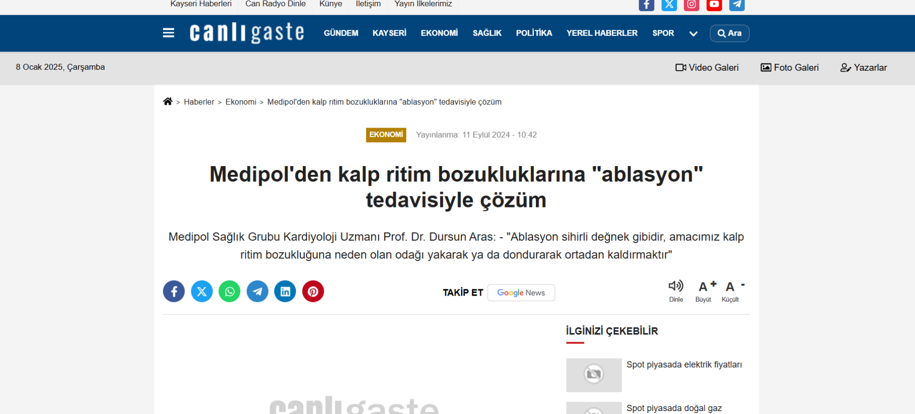This screenshot has height=414, width=915.
Task: Follow on Google News button
Action: click(x=521, y=293)
